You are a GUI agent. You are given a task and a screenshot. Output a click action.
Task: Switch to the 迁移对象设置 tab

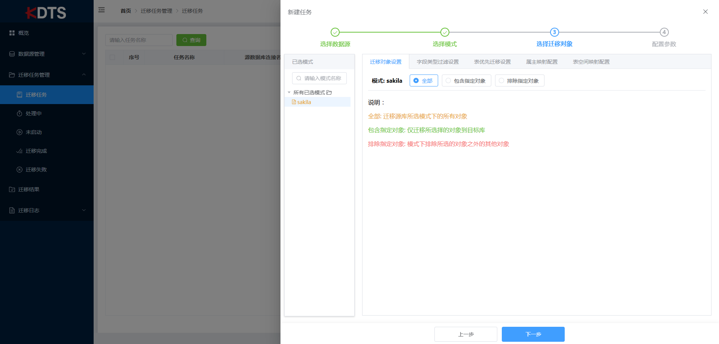(386, 62)
